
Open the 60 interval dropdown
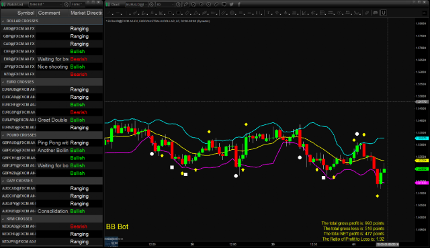[x=165, y=5]
